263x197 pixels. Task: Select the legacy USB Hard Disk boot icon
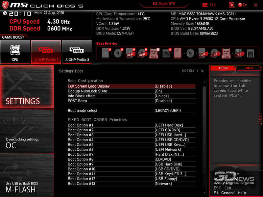[202, 53]
